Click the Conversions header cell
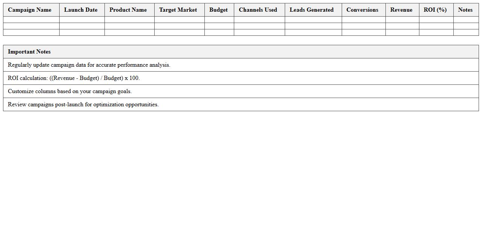Viewport: 482px width, 245px height. pos(362,10)
